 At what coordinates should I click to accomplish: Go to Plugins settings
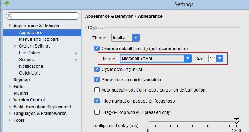coord(21,93)
